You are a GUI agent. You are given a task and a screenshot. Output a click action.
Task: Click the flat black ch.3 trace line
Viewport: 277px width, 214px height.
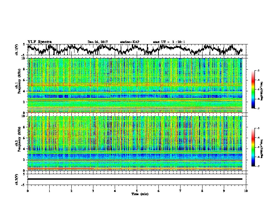pyautogui.click(x=135, y=179)
